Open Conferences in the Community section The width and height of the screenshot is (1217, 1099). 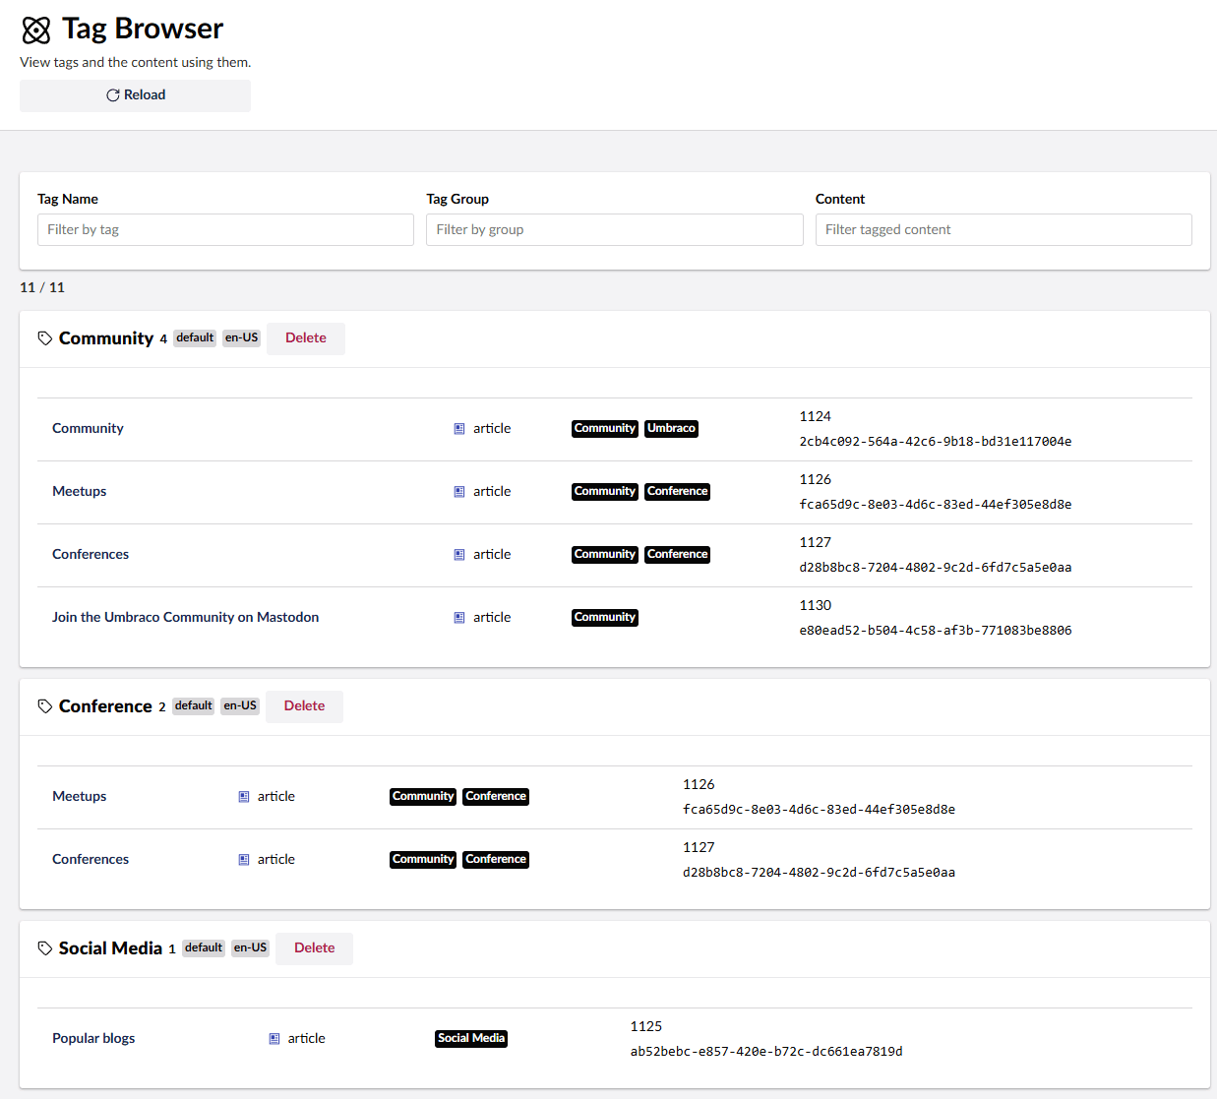click(x=91, y=555)
